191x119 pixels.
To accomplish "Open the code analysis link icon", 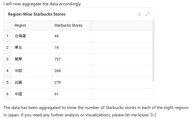I will (x=153, y=115).
